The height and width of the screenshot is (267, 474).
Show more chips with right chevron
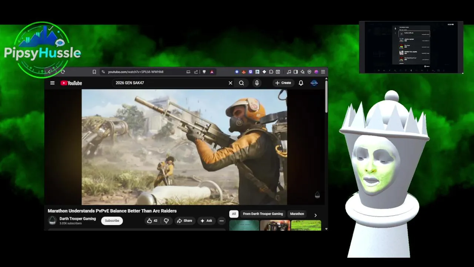click(316, 215)
